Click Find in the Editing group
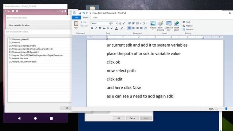Screen dimensions: 233x131 click(186, 22)
